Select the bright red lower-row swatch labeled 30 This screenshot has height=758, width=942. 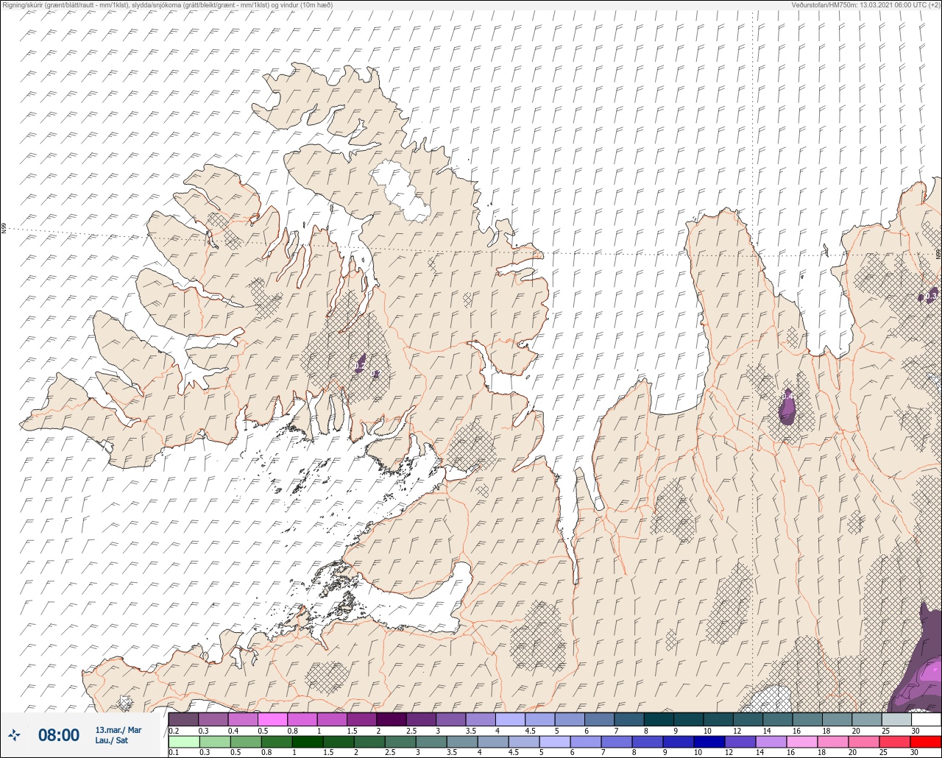tap(926, 741)
